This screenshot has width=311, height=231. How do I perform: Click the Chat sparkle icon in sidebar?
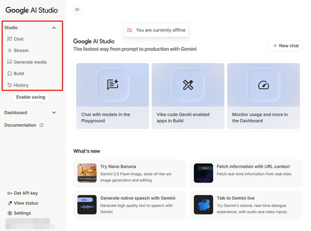point(10,39)
